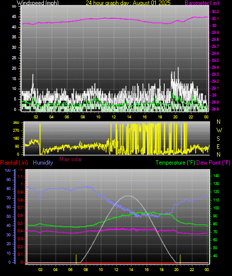Click the 29.1 barometer axis value
The height and width of the screenshot is (276, 232).
[215, 88]
